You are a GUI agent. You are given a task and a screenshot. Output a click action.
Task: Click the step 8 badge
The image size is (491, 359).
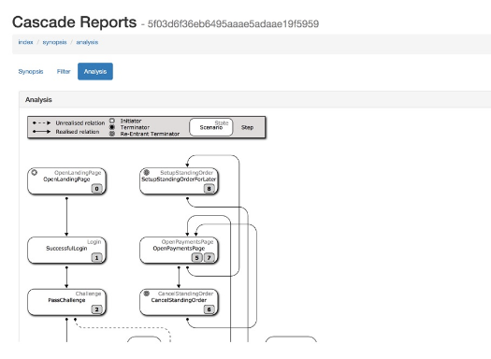click(209, 189)
